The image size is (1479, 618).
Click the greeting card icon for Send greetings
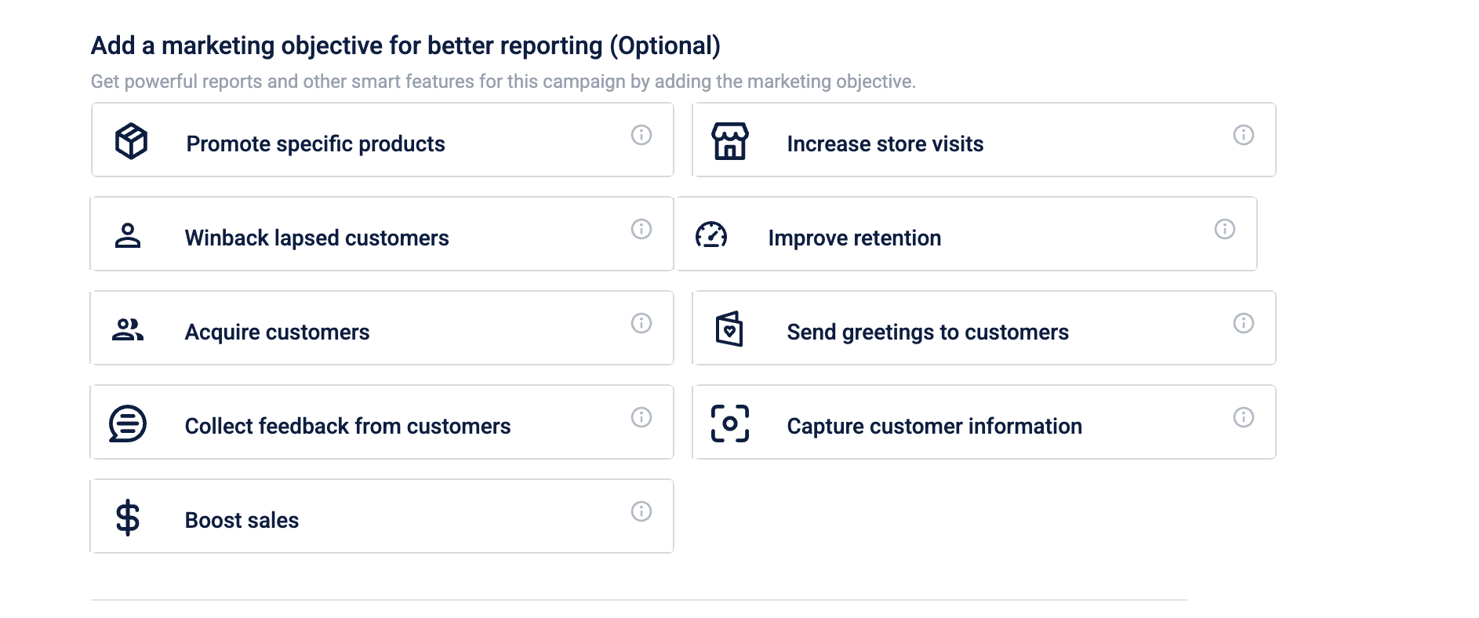tap(729, 329)
